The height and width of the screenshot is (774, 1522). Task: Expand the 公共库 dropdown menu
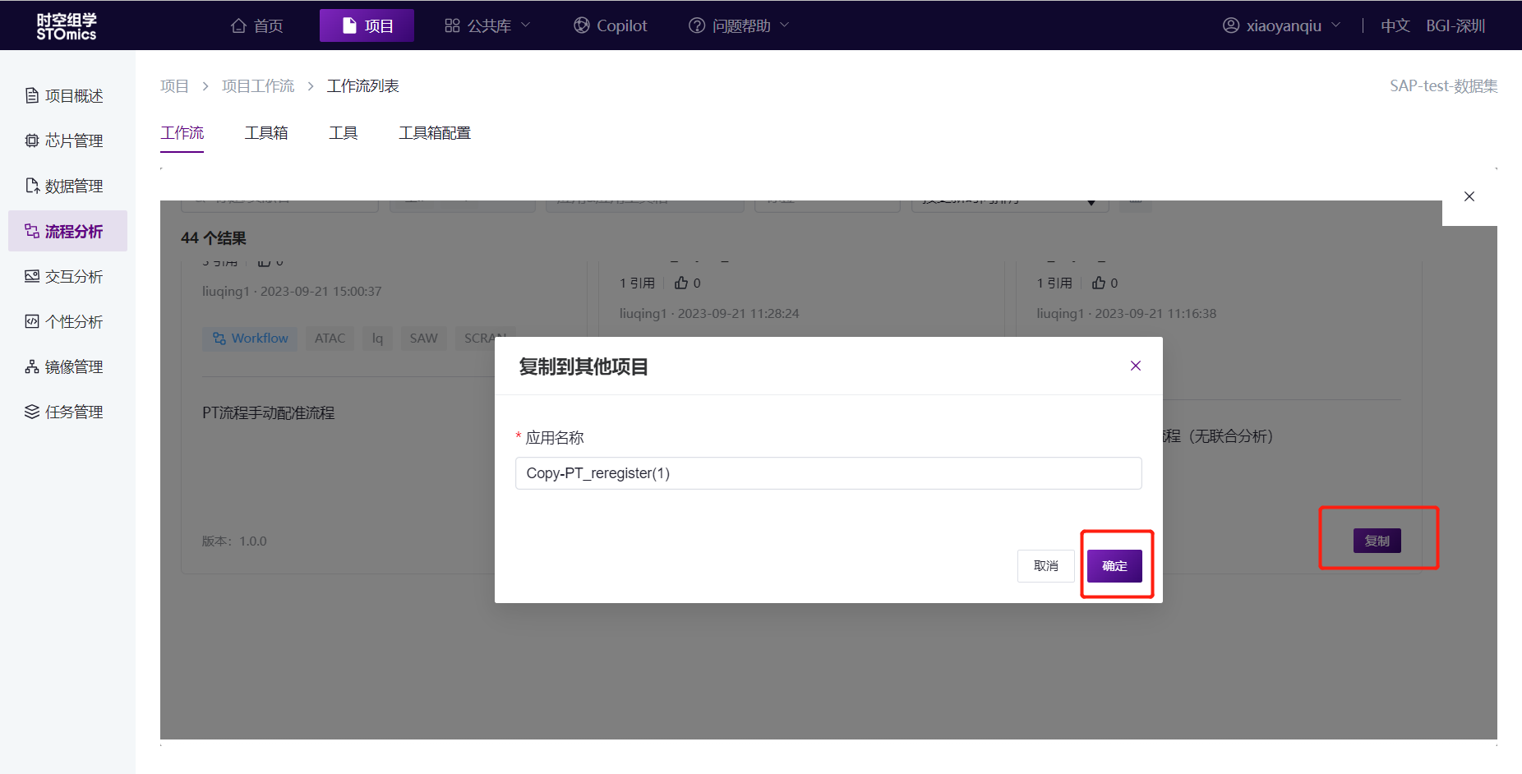coord(487,26)
